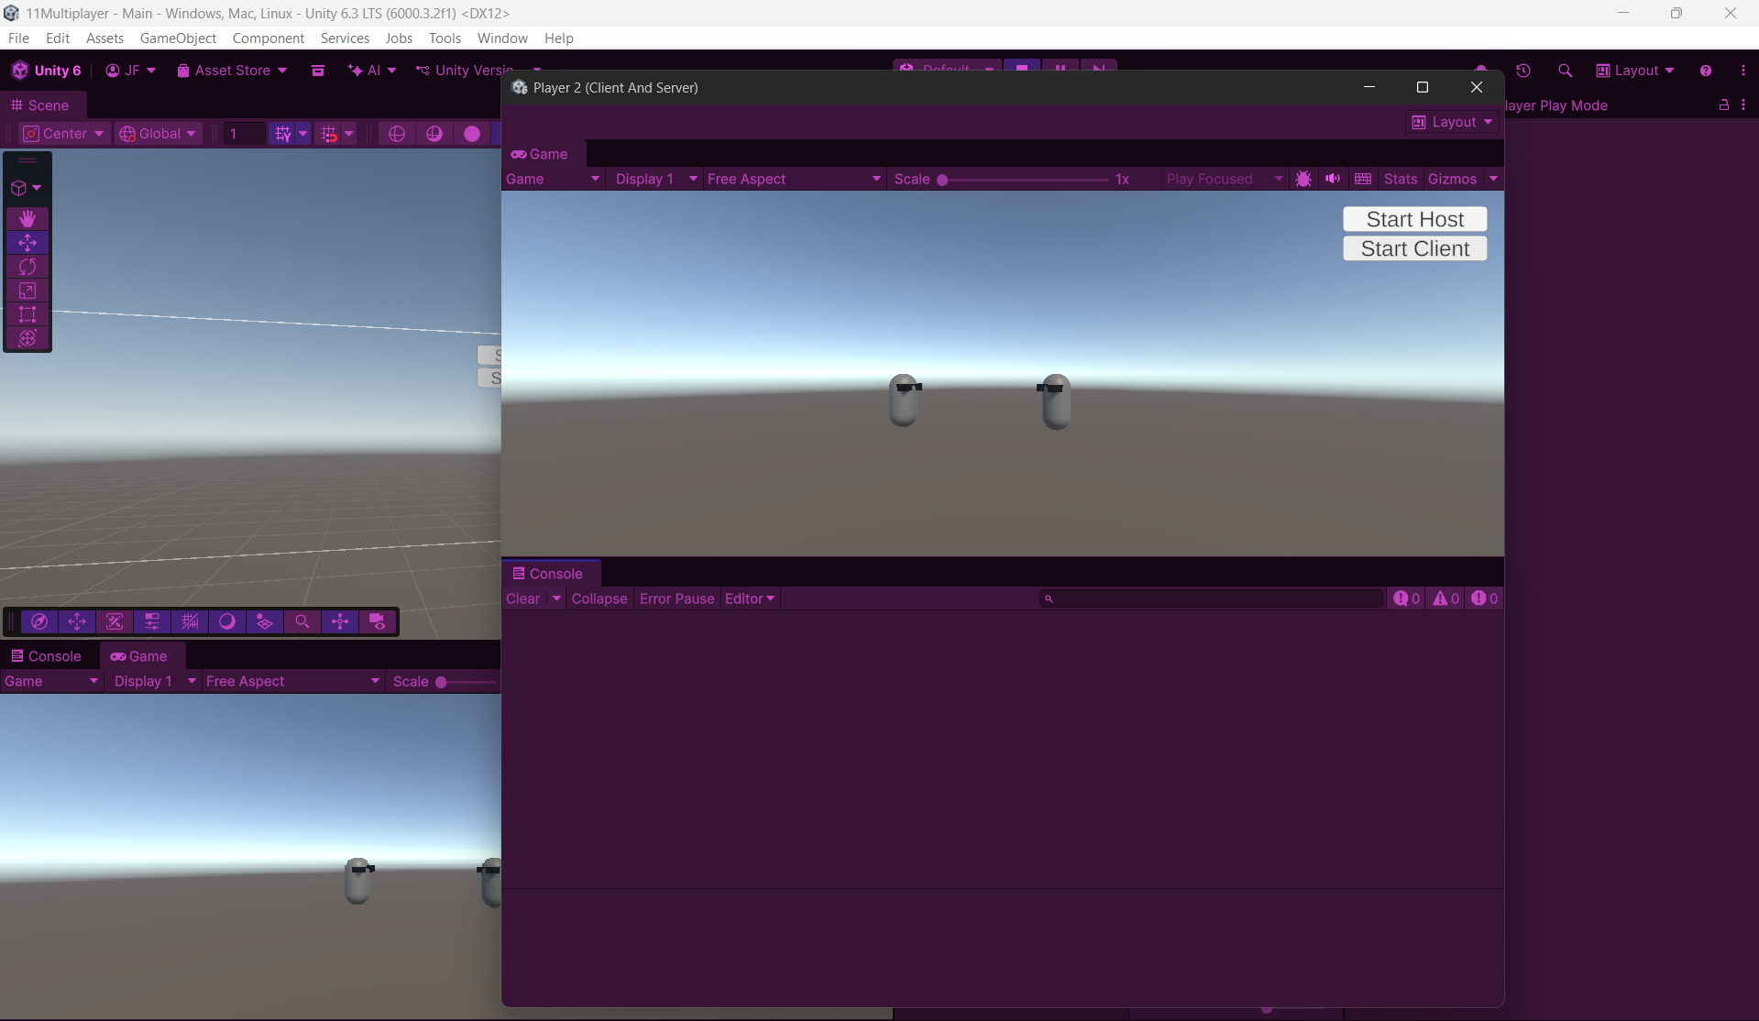Mute audio in Player 2 Game view
This screenshot has width=1759, height=1021.
pyautogui.click(x=1333, y=179)
